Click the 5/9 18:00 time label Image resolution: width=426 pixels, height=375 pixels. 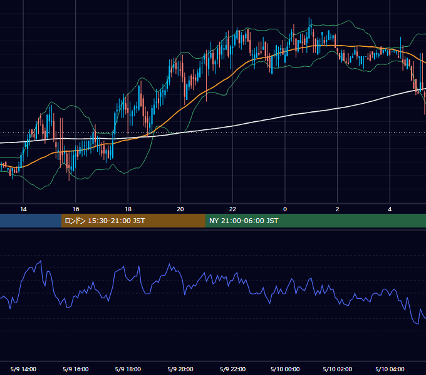[128, 369]
